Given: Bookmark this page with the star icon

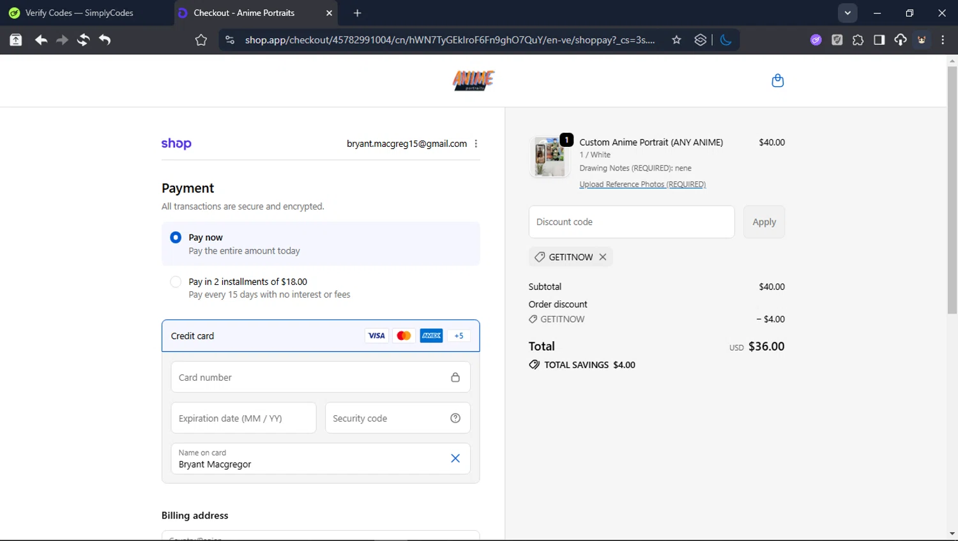Looking at the screenshot, I should click(x=676, y=40).
